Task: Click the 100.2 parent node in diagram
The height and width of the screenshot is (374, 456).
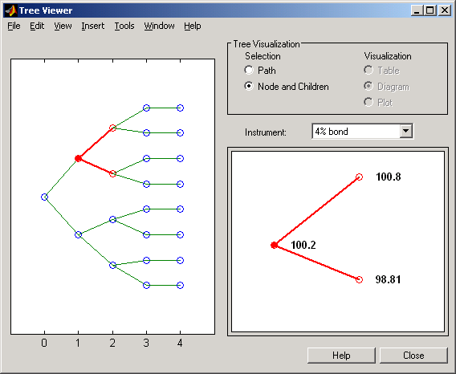Action: click(x=274, y=245)
